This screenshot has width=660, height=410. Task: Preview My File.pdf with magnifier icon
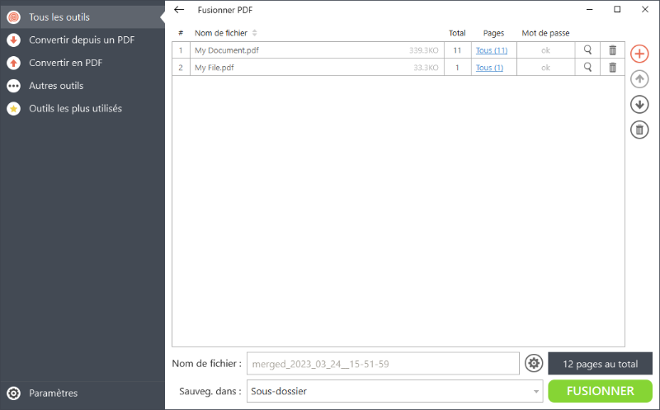(x=587, y=68)
